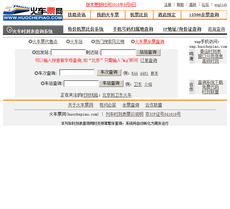The width and height of the screenshot is (230, 209).
Task: Open the 我的火车票 tab
Action: click(x=108, y=15)
